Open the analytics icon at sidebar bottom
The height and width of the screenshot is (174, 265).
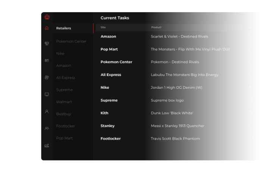(47, 145)
